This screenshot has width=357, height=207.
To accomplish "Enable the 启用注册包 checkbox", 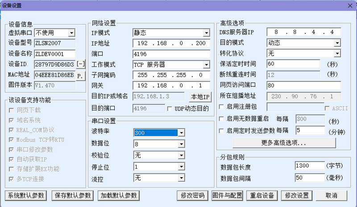I will pyautogui.click(x=221, y=106).
